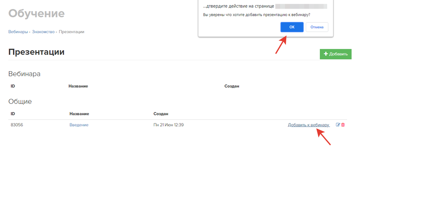Click ID column header under Общие

tap(13, 114)
